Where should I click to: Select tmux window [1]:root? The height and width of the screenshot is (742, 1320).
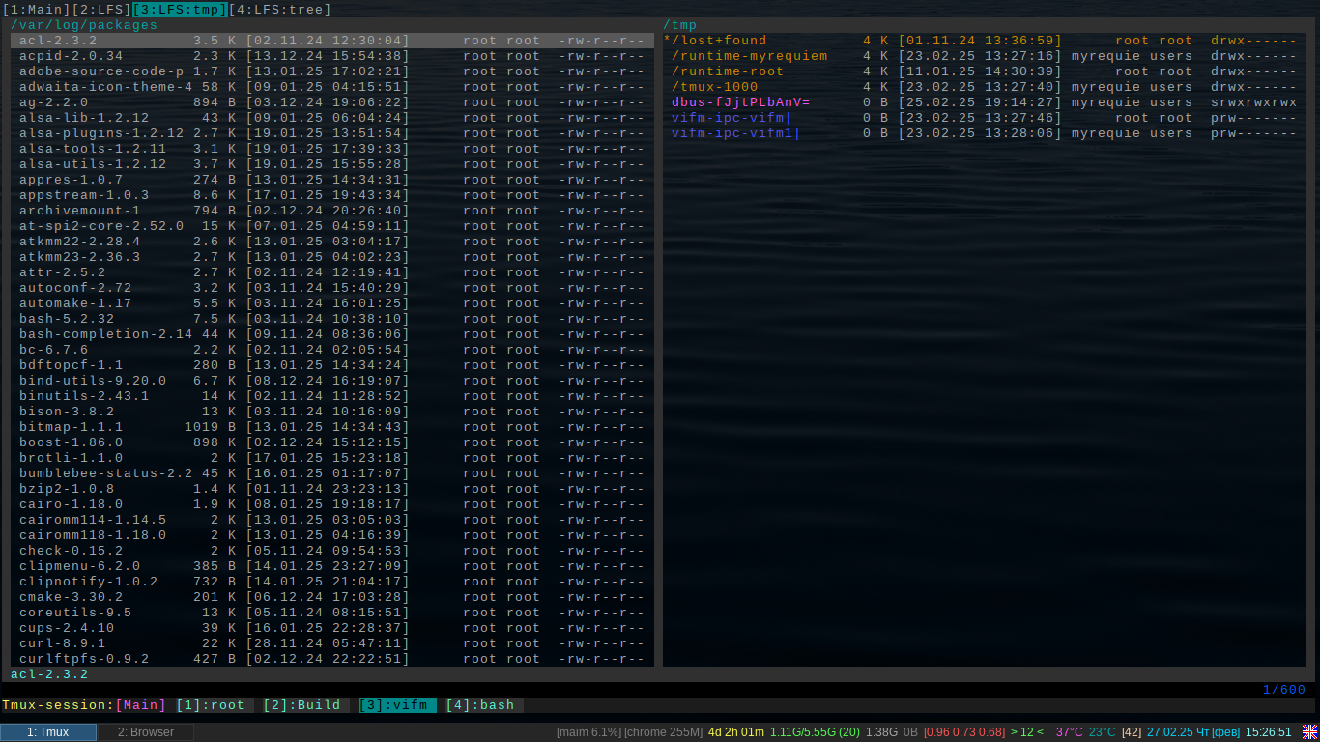tap(211, 705)
